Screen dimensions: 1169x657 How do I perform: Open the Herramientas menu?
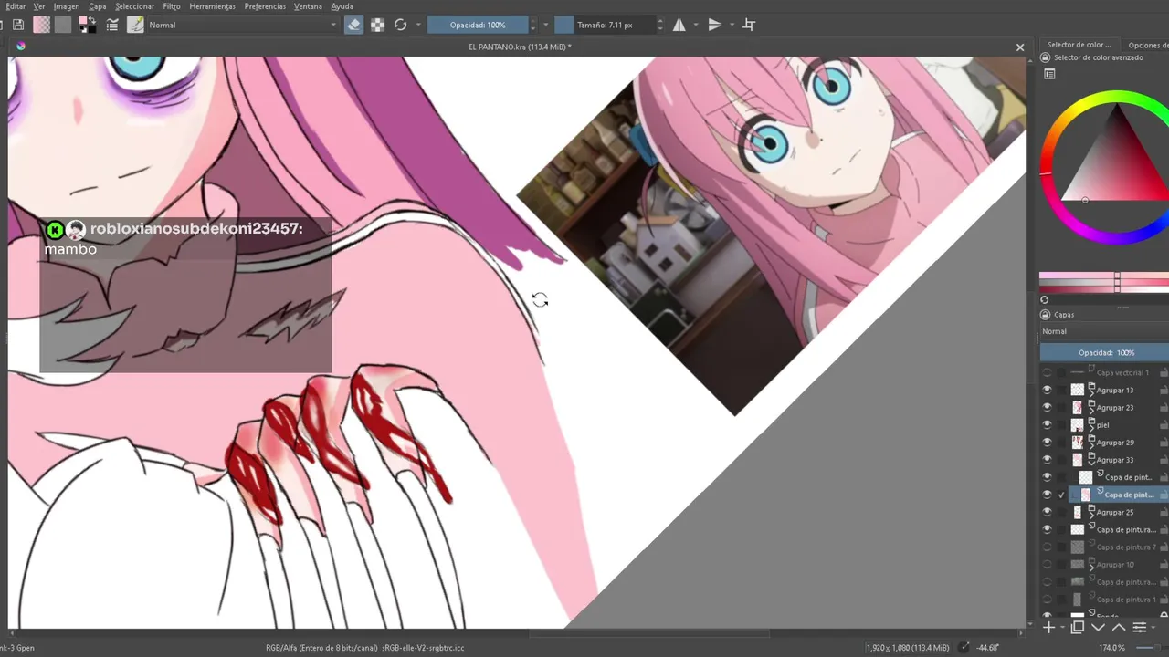pyautogui.click(x=213, y=6)
